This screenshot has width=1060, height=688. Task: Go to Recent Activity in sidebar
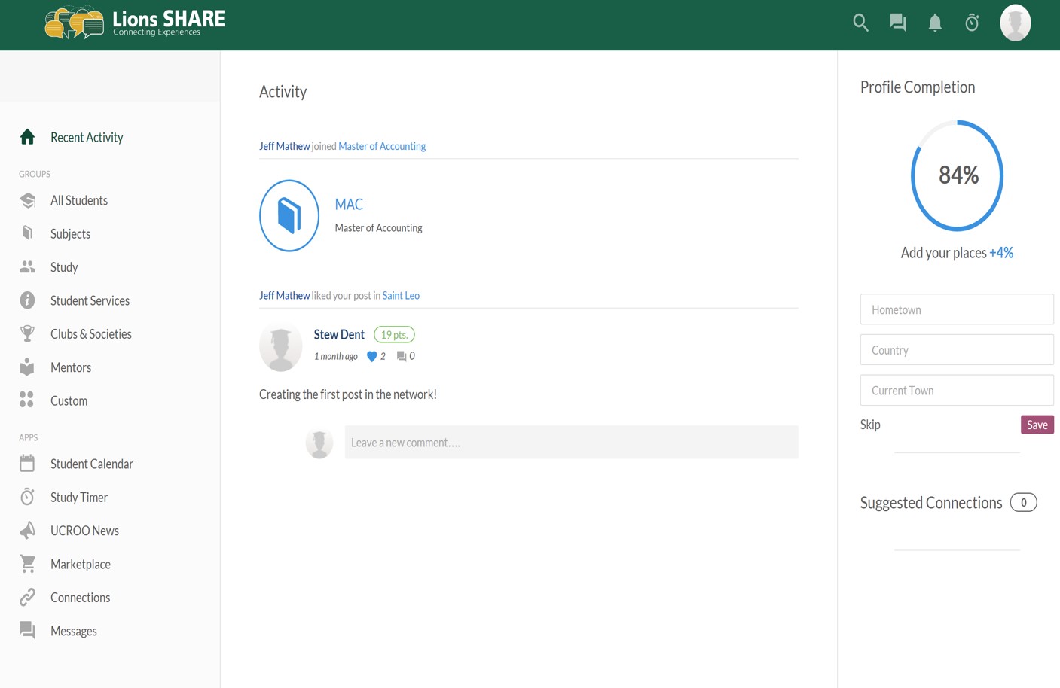(x=87, y=137)
